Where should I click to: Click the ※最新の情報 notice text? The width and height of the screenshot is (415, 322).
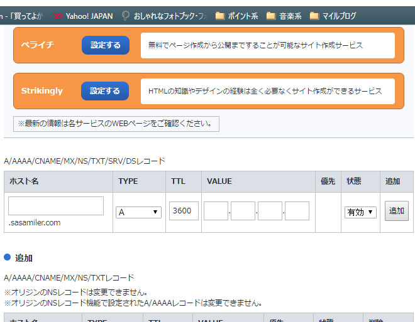pos(116,124)
